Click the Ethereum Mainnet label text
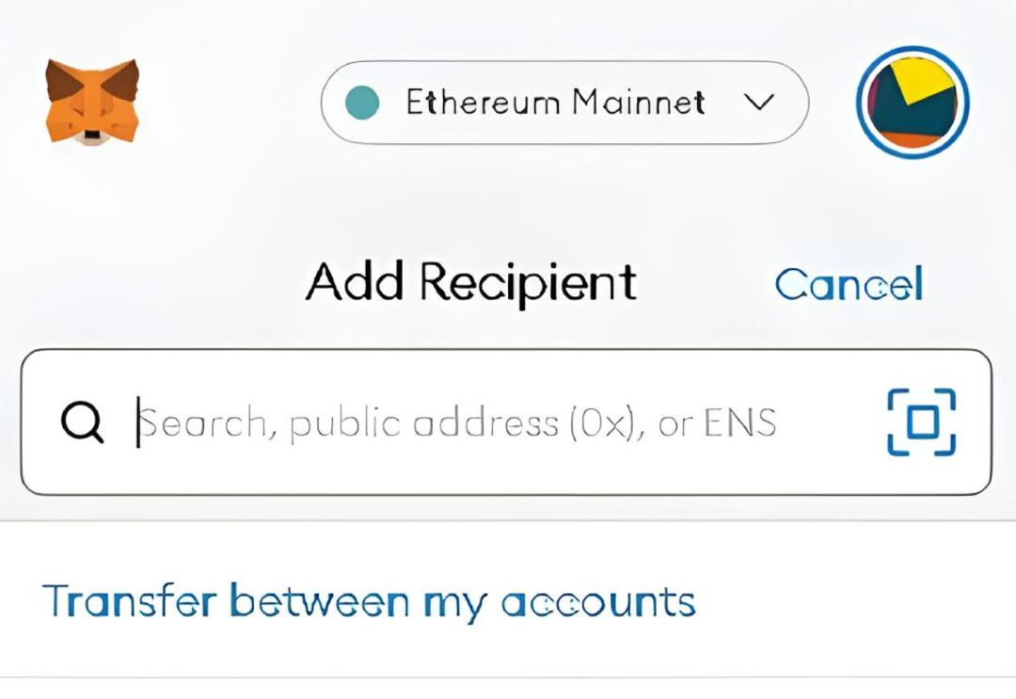 tap(555, 103)
